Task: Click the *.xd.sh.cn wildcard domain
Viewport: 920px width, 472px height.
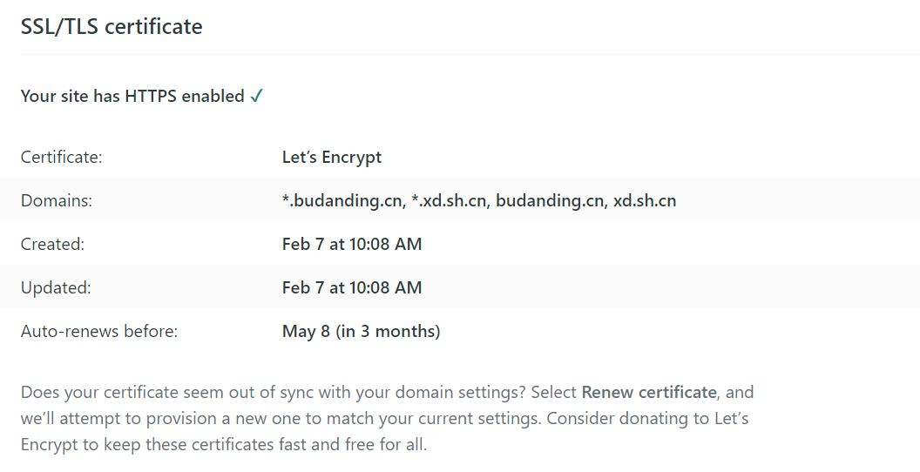Action: pos(450,201)
